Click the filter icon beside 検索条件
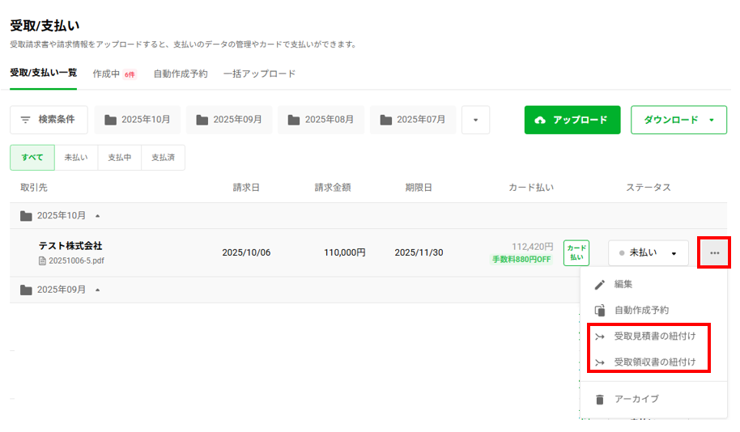 pos(25,120)
